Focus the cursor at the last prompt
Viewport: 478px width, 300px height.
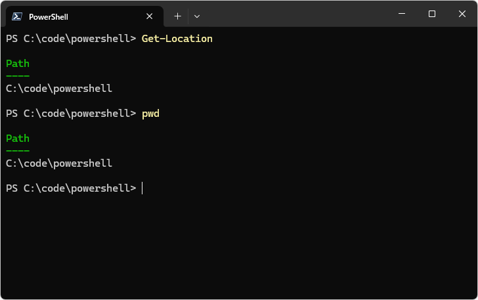(142, 188)
